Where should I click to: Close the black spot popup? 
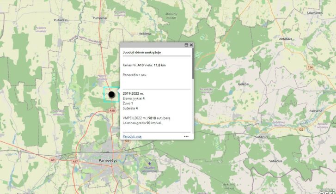[x=191, y=45]
